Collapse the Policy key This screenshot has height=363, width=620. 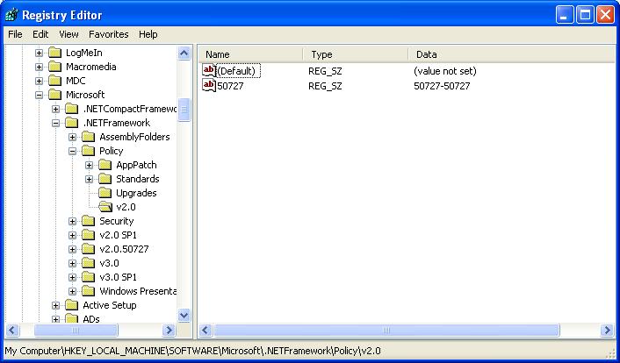72,151
